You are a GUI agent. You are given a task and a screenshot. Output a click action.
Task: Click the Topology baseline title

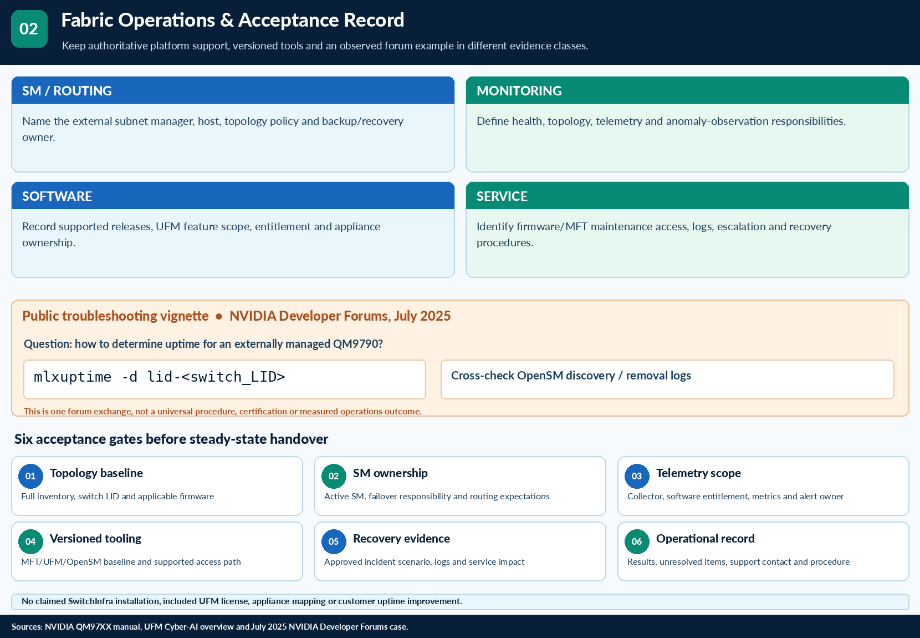pos(96,473)
